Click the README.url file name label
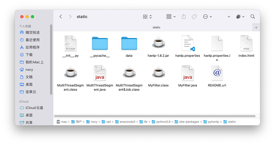Viewport: 275px width, 145px height. coord(217,85)
